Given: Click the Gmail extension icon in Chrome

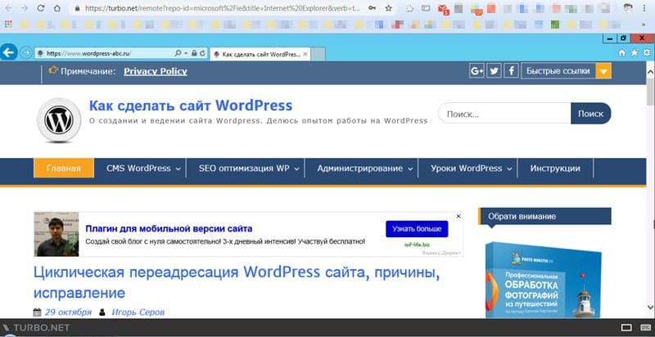Looking at the screenshot, I should click(443, 8).
